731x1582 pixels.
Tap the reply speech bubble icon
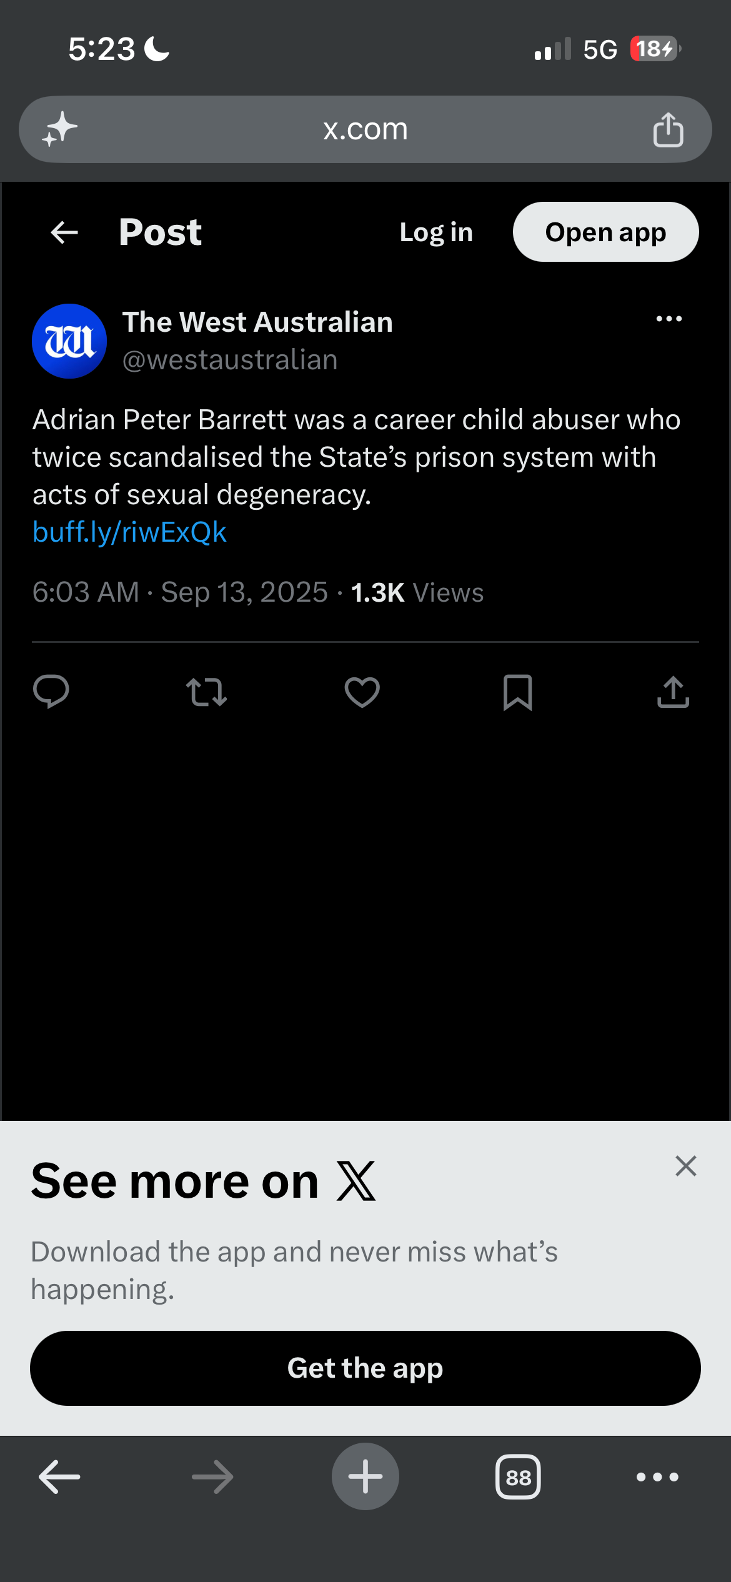(51, 692)
